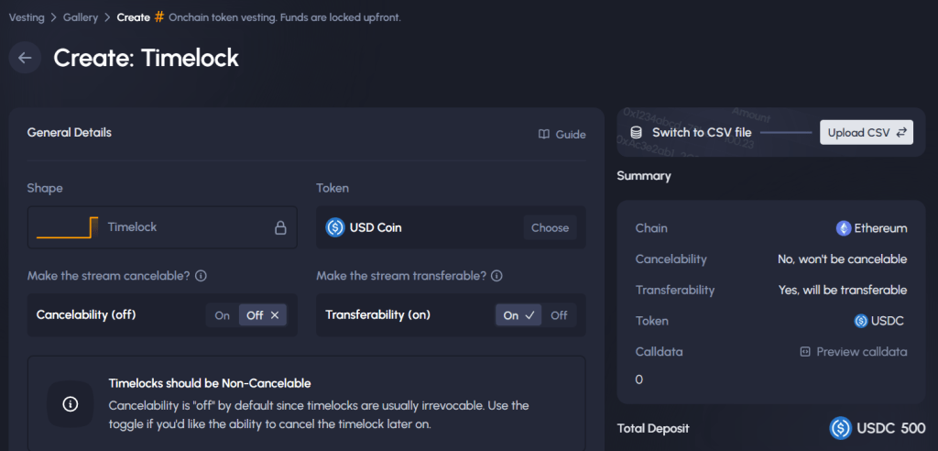Screen dimensions: 938x451
Task: Click the USD Coin token icon
Action: (334, 227)
